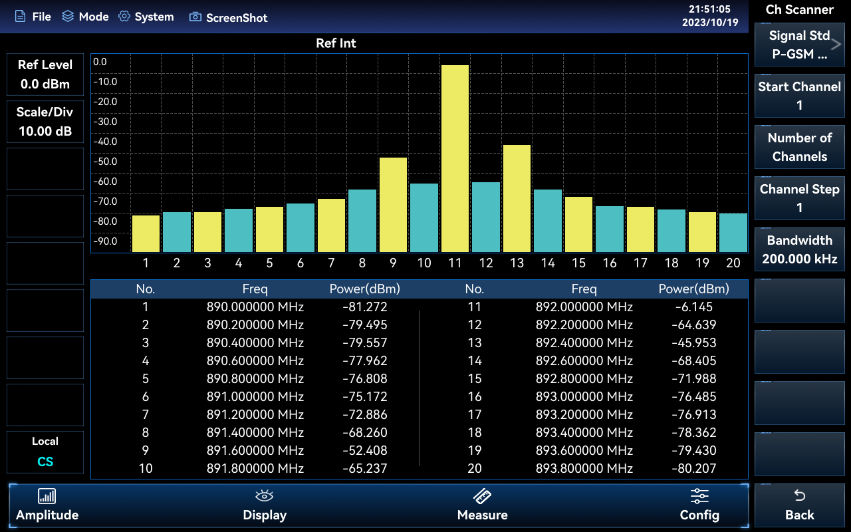Adjust the Scale/Div 10.00 dB field
The width and height of the screenshot is (851, 532).
point(45,122)
